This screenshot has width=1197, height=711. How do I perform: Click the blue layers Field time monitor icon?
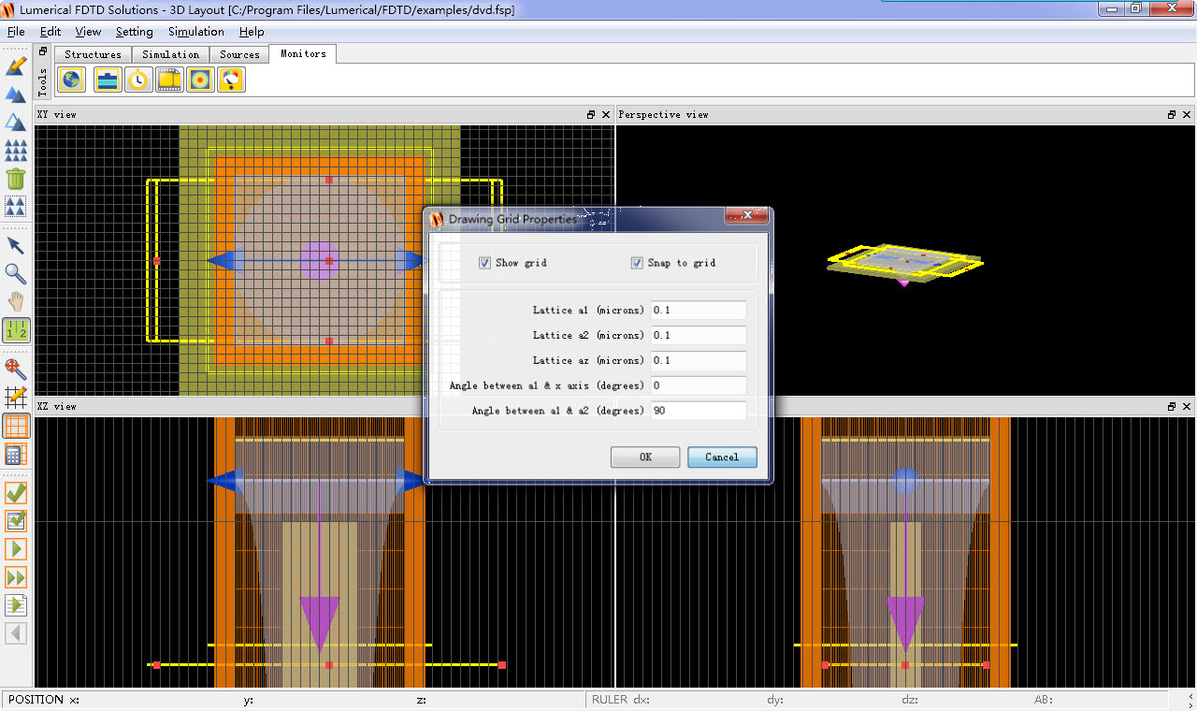pyautogui.click(x=108, y=80)
